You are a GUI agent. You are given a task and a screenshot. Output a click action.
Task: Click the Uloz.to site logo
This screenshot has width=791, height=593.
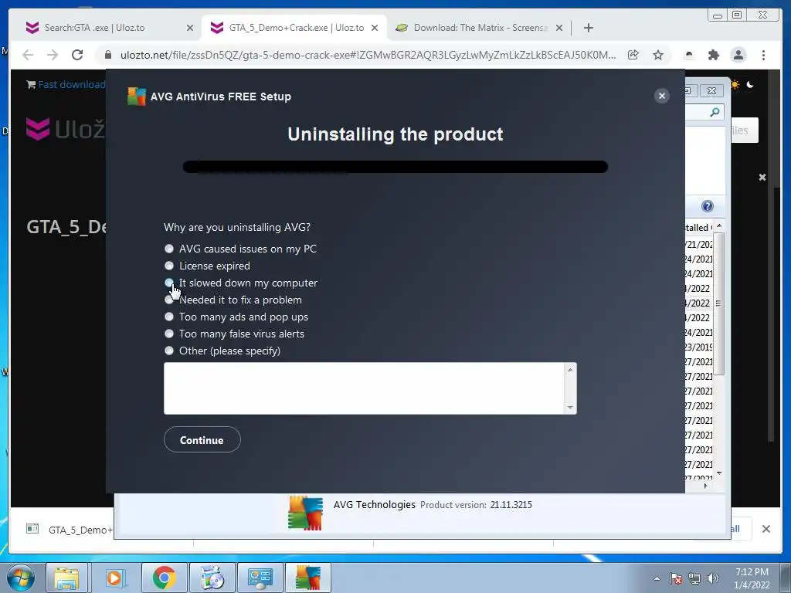(66, 129)
